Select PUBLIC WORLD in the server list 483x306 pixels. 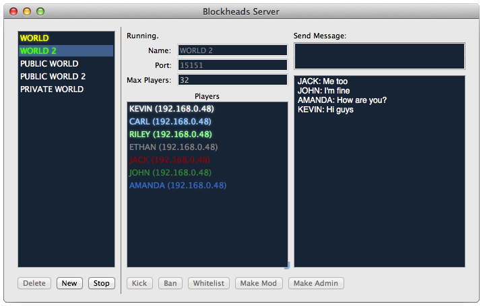[x=49, y=64]
